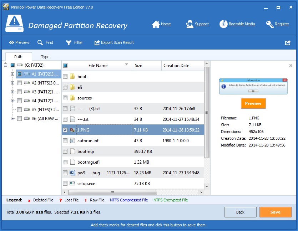Click the orange Preview button
298x231 pixels.
pyautogui.click(x=253, y=103)
